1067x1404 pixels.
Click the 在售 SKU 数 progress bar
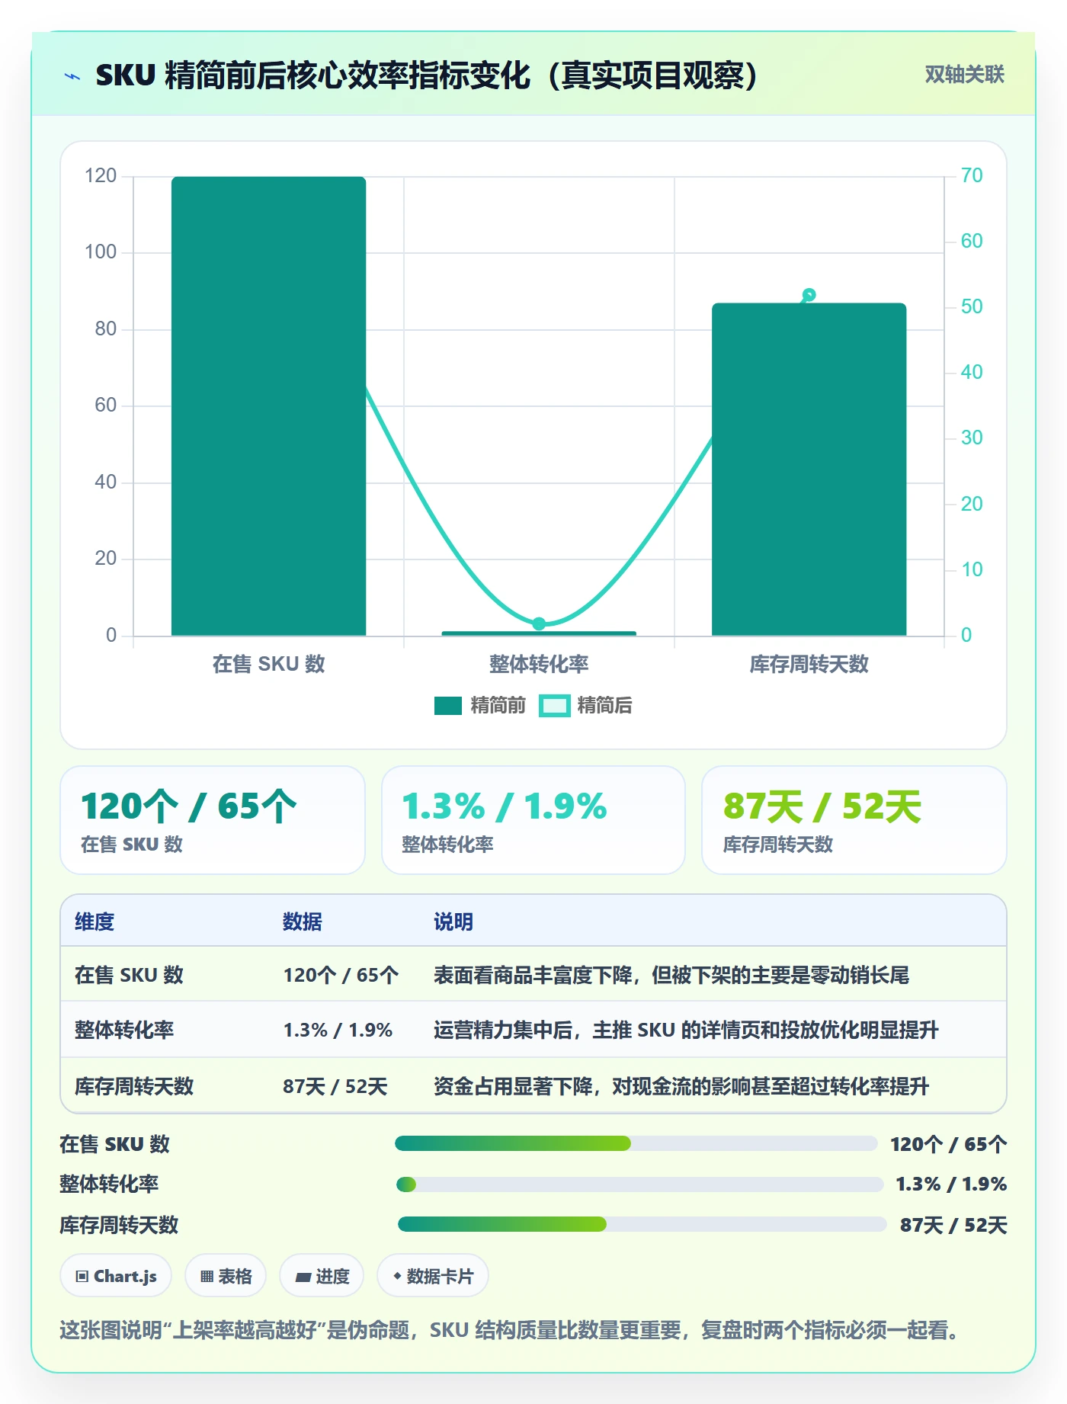pyautogui.click(x=636, y=1143)
